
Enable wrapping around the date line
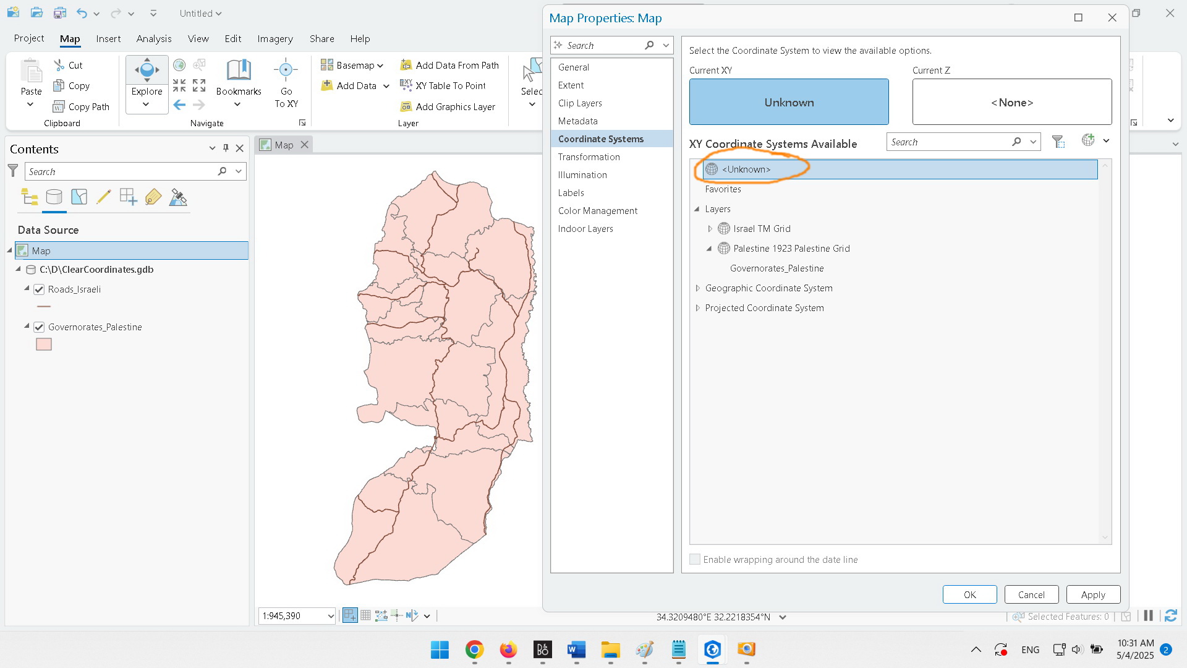[695, 559]
